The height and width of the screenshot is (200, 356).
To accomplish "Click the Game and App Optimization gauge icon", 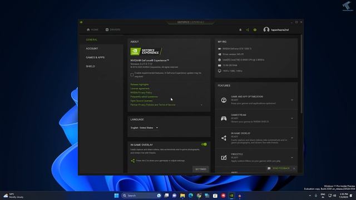I will 224,100.
